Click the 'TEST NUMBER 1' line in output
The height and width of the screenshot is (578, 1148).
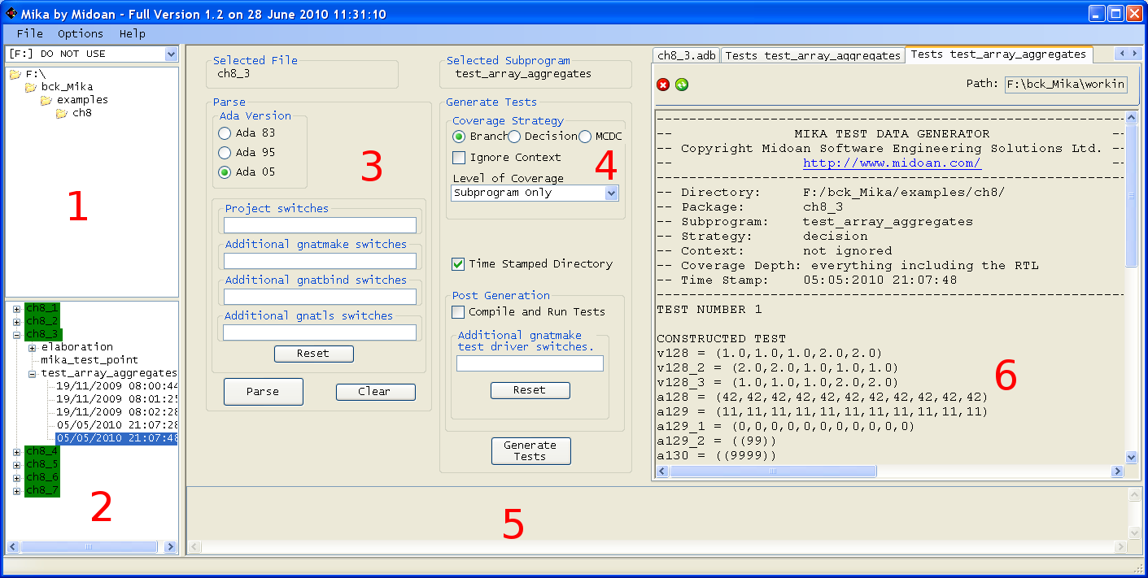point(709,310)
